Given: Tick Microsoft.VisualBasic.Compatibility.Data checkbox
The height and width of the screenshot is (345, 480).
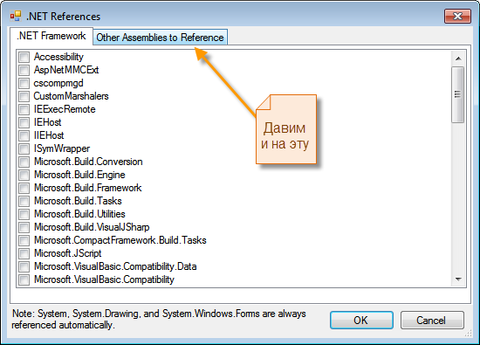Looking at the screenshot, I should [x=24, y=266].
